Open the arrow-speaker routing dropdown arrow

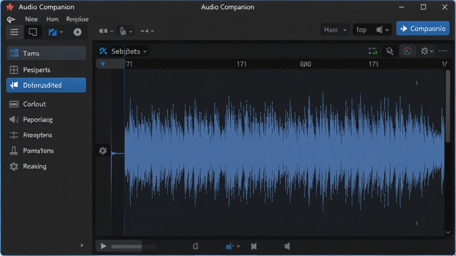point(153,31)
